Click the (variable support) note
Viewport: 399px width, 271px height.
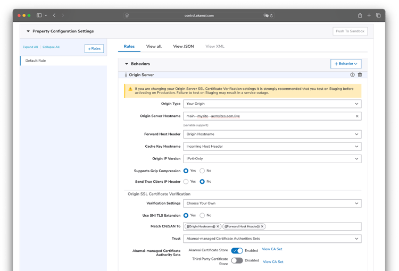tap(196, 125)
